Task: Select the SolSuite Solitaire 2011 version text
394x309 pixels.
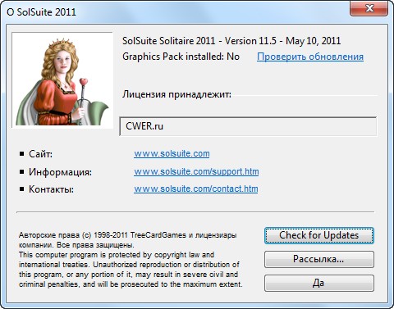Action: pyautogui.click(x=231, y=41)
